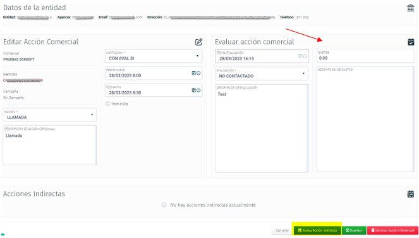Expand the Captación dropdown showing CON AVAL SI
This screenshot has width=419, height=238.
(x=154, y=56)
